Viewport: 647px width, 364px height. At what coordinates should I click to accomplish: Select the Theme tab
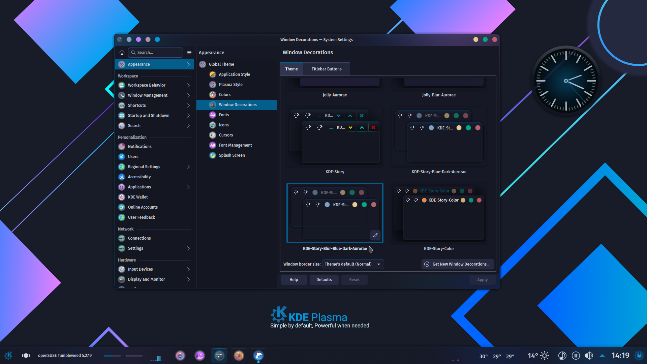point(291,69)
